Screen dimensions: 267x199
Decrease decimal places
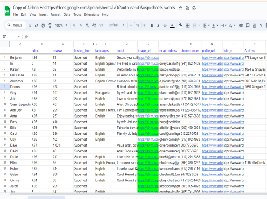coord(87,25)
